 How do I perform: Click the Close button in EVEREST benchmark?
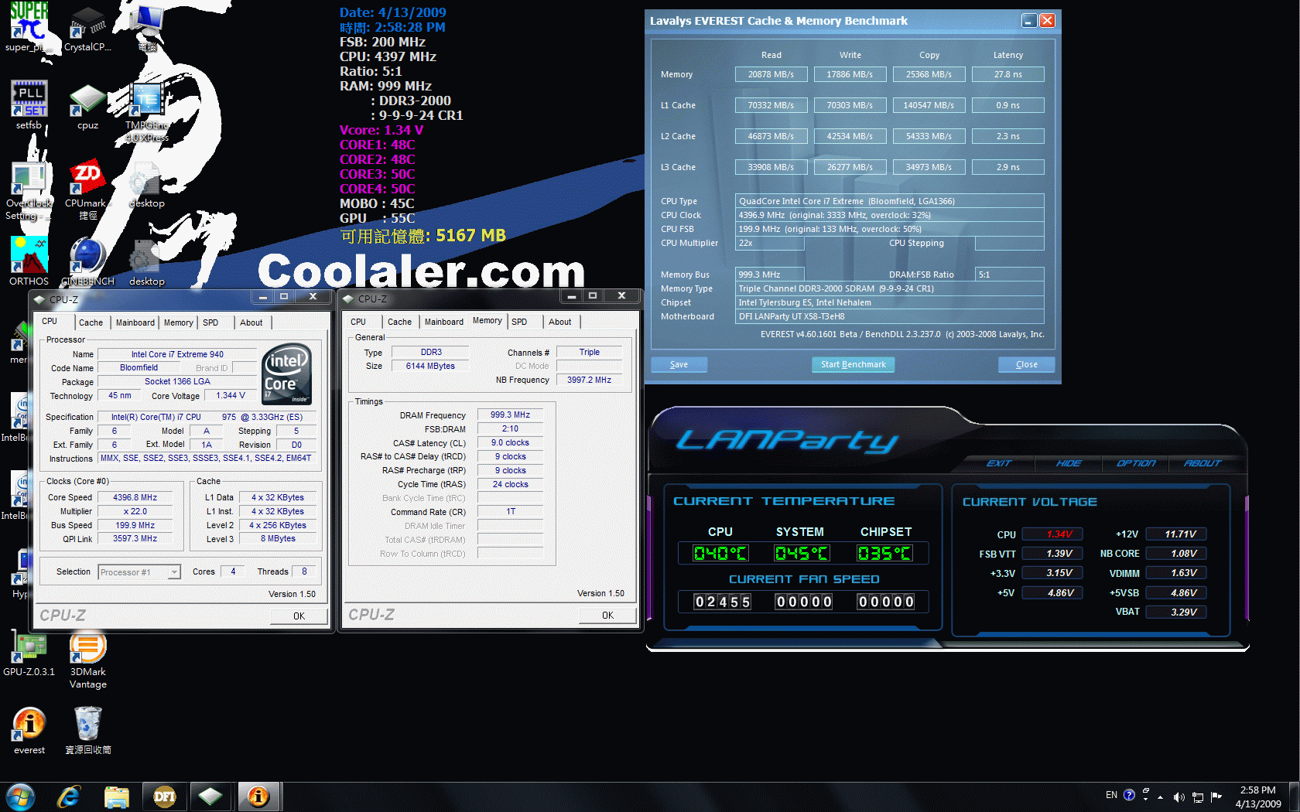[1026, 364]
